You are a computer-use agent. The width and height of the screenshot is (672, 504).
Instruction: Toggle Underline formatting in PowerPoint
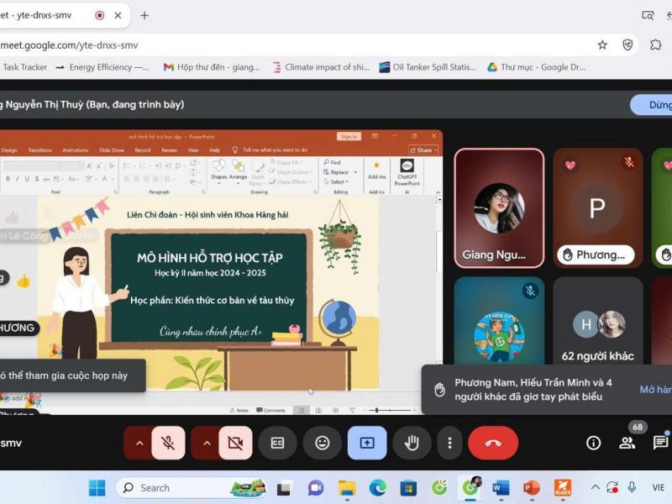(x=27, y=179)
